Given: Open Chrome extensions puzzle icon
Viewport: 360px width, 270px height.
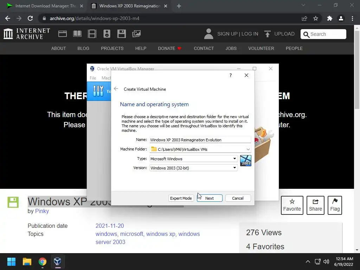Looking at the screenshot, I should click(330, 18).
